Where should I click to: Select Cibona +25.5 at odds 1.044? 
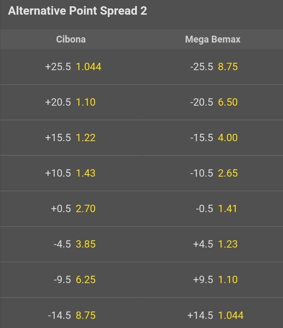coord(71,67)
